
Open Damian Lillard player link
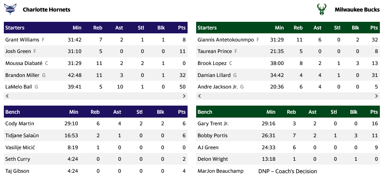(215, 75)
